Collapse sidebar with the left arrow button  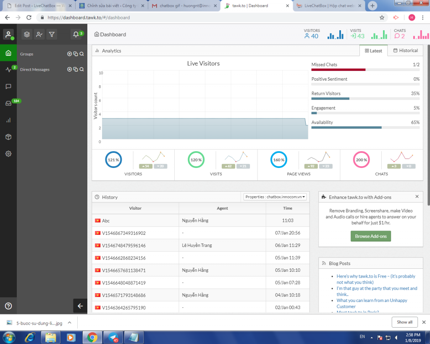80,306
